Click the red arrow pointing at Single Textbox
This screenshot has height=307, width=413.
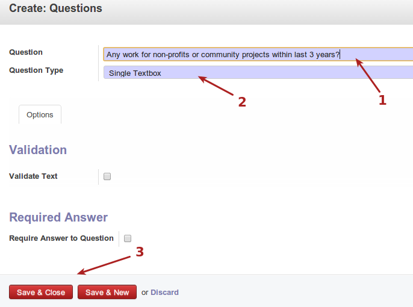click(x=216, y=85)
